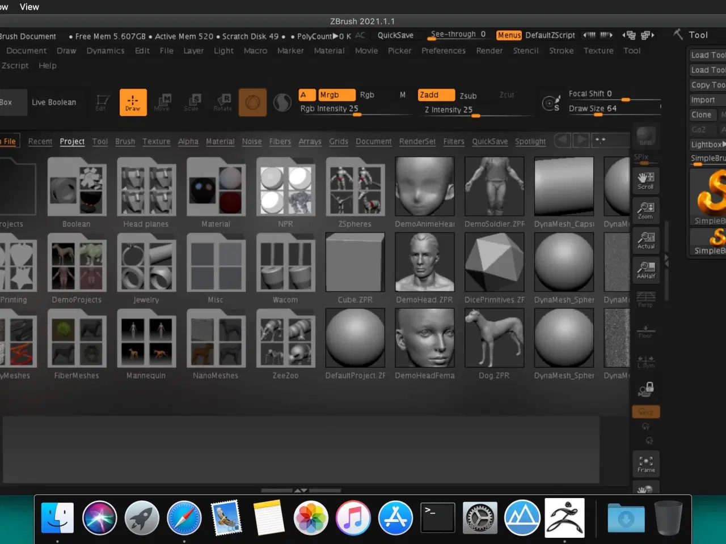This screenshot has height=544, width=726.
Task: Toggle the A button beside Mrgb
Action: [x=307, y=95]
